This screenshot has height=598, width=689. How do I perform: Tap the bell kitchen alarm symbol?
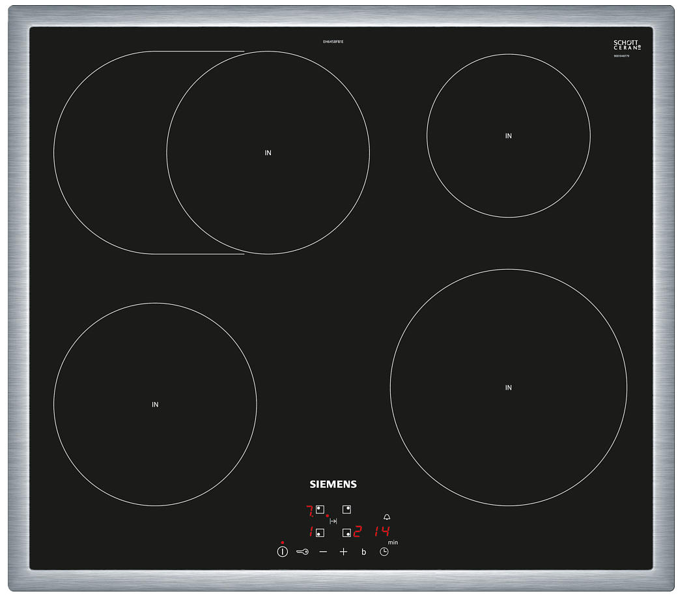tap(387, 517)
